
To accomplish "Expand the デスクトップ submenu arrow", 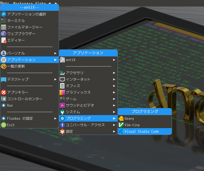I will pos(55,79).
